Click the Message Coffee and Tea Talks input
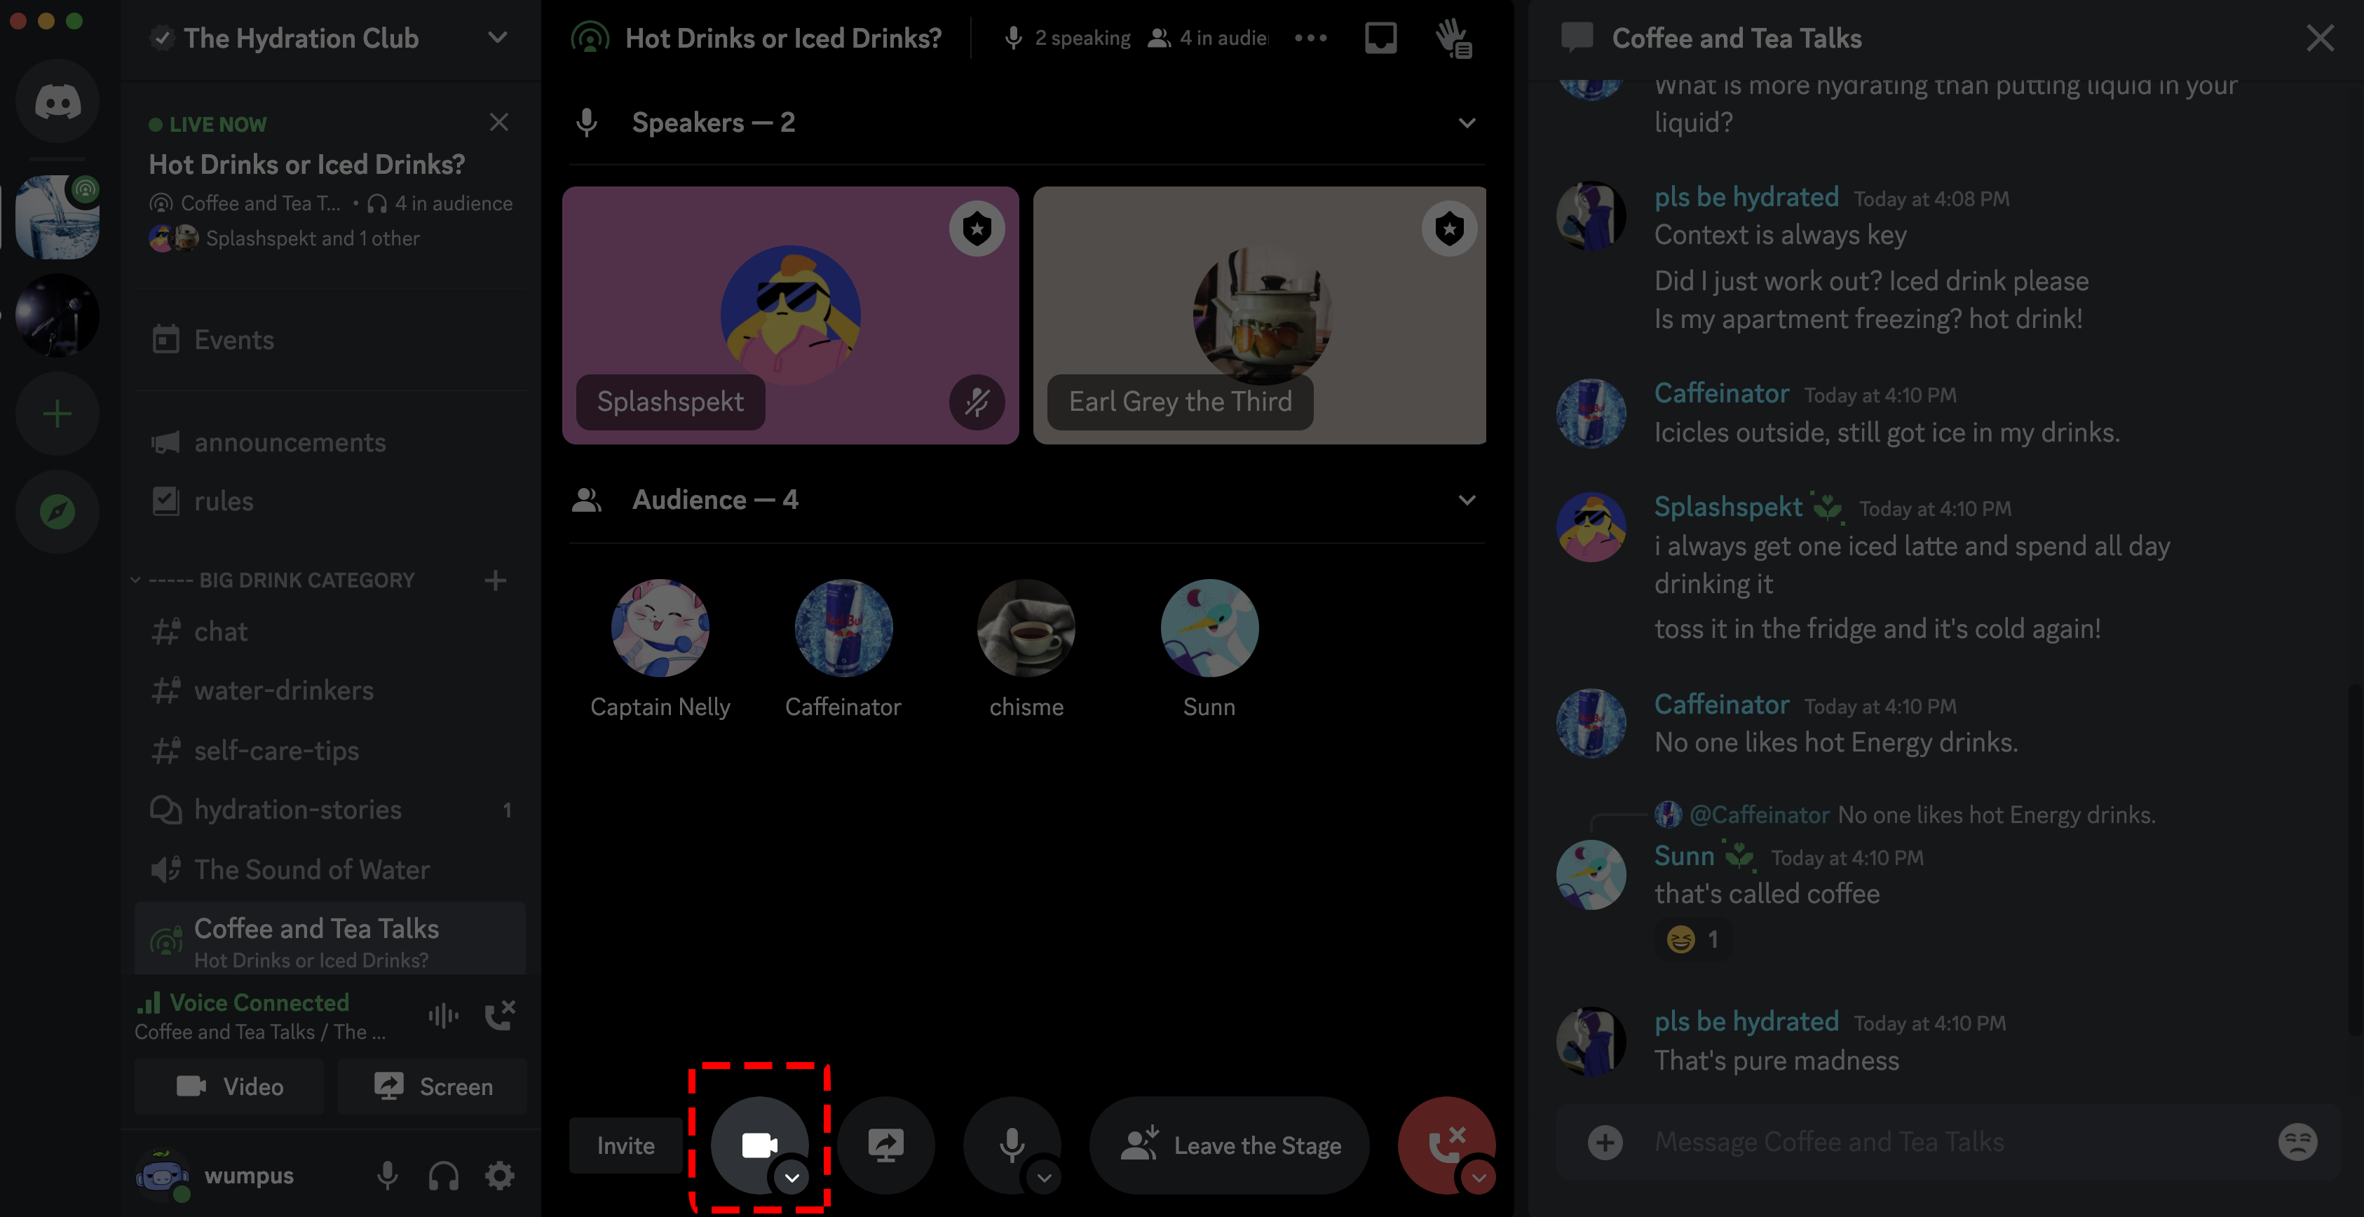The height and width of the screenshot is (1217, 2364). [1945, 1144]
